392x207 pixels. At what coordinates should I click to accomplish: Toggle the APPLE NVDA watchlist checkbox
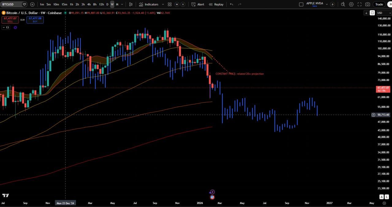pos(301,4)
